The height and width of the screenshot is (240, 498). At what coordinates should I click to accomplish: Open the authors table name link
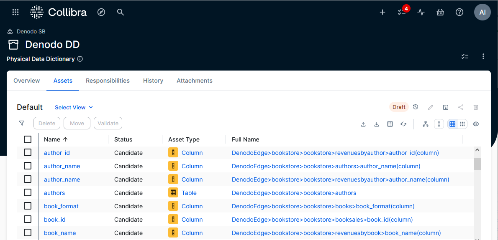[x=54, y=192]
